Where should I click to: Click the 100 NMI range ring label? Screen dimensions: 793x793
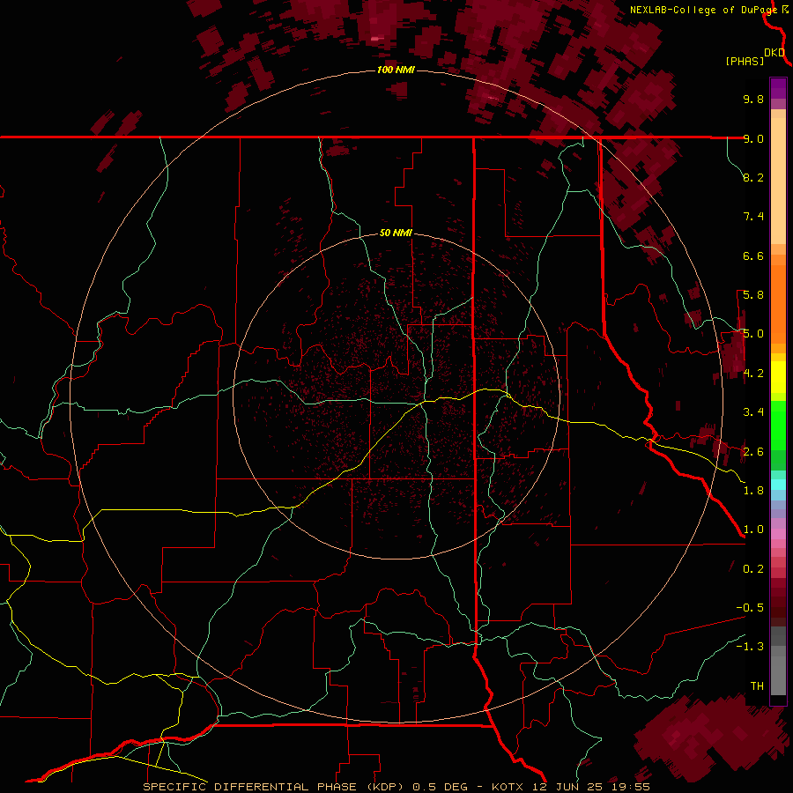click(x=396, y=70)
